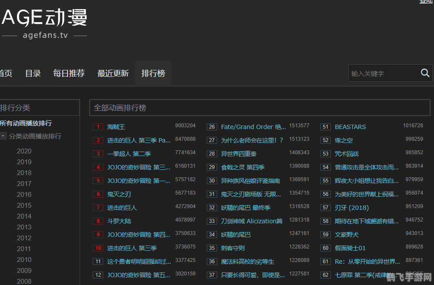The width and height of the screenshot is (434, 285).
Task: Click the red rank 10 badge
Action: tap(98, 248)
